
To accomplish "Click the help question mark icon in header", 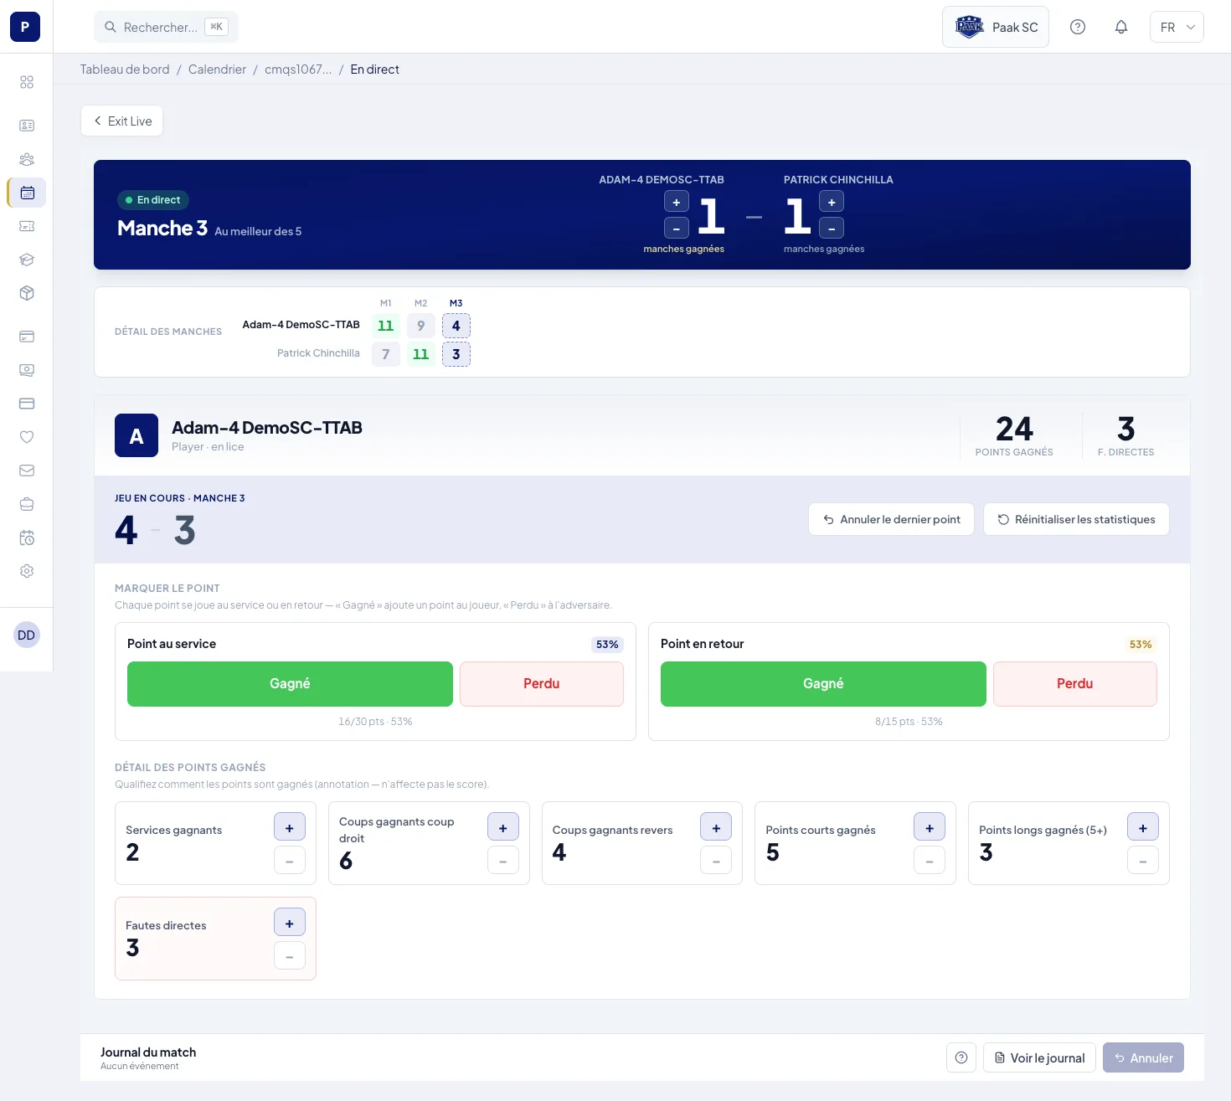I will 1078,27.
